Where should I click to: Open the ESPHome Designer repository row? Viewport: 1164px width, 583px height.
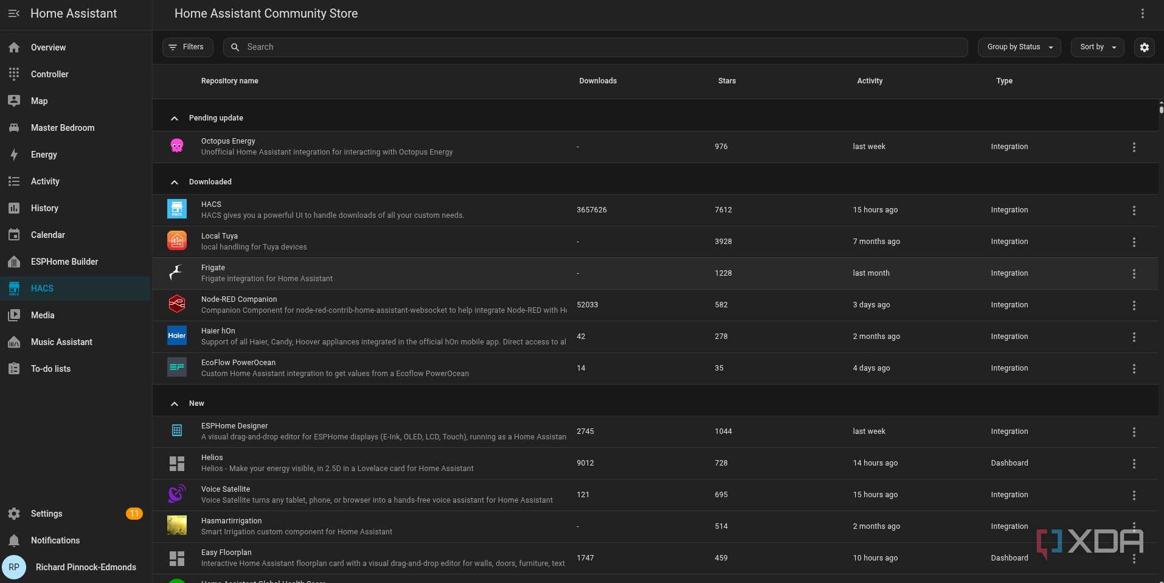coord(655,431)
